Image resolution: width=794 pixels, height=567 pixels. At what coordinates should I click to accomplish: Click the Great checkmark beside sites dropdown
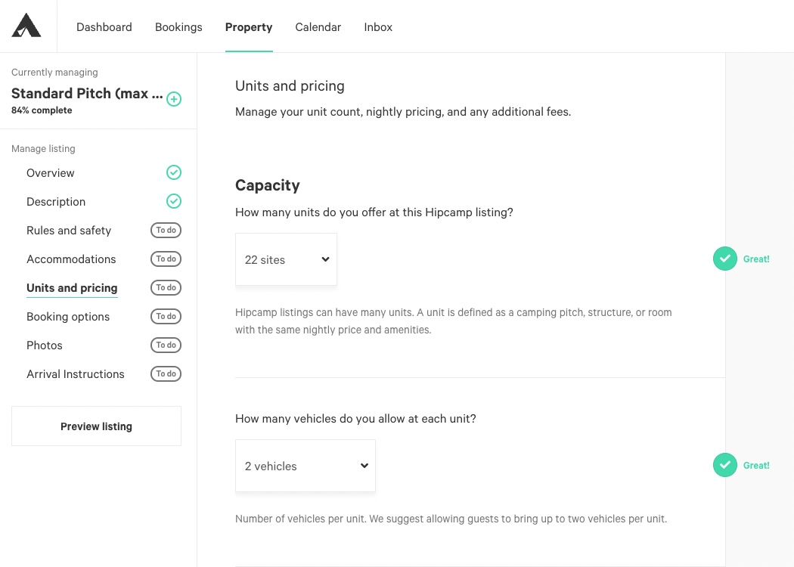[x=724, y=259]
